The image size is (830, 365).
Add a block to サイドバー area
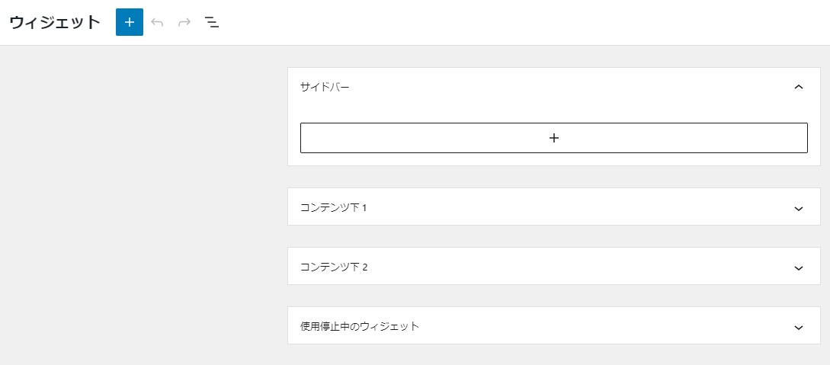(x=553, y=138)
